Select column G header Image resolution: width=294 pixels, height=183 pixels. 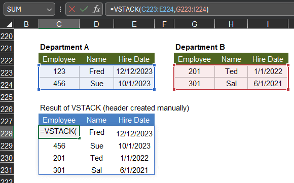pyautogui.click(x=194, y=24)
